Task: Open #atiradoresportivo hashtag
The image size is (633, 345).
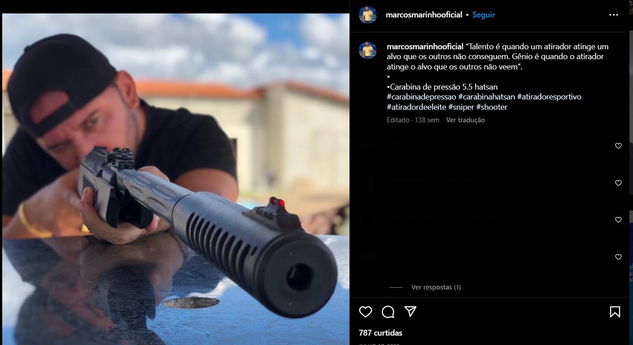Action: tap(549, 97)
